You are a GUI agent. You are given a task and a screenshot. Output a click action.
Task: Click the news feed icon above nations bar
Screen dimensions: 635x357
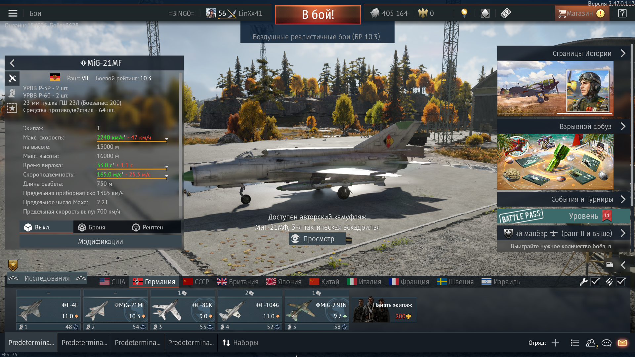[x=610, y=265]
